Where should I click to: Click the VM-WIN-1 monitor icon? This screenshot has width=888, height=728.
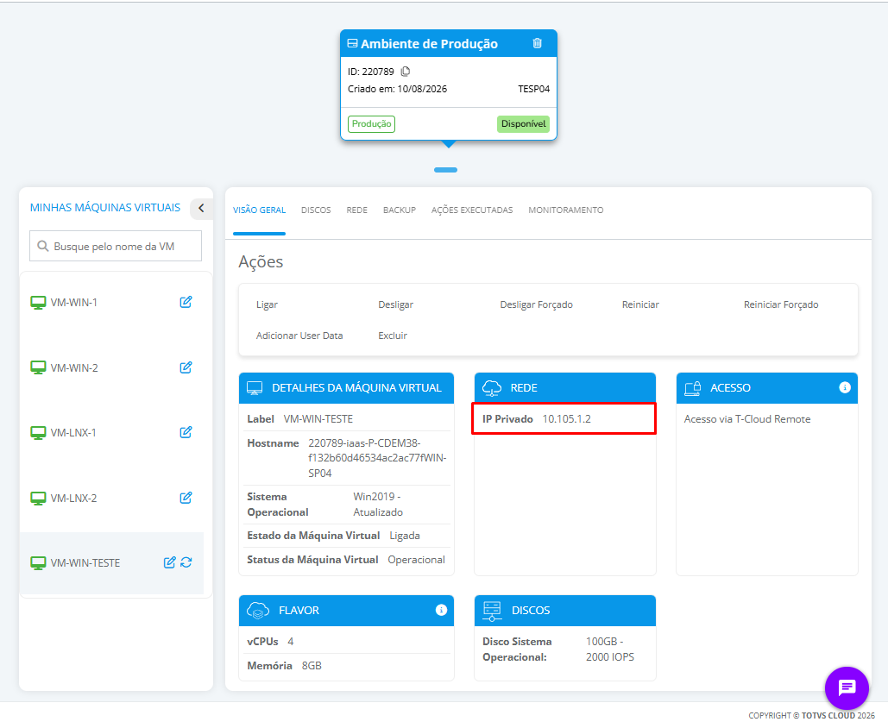pyautogui.click(x=38, y=302)
